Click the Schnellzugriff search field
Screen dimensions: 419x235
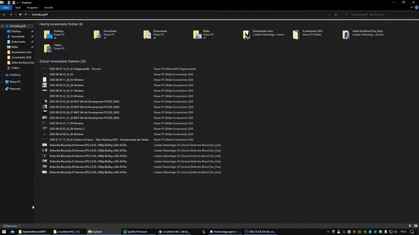[x=379, y=14]
